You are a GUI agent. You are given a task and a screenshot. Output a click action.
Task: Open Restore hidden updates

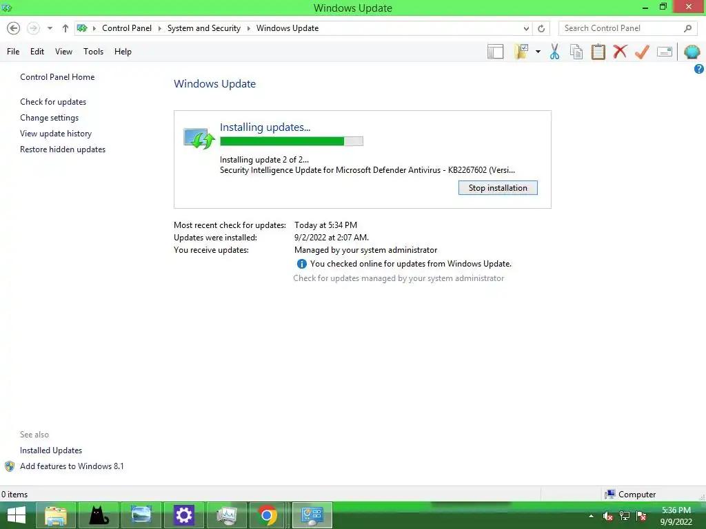click(x=63, y=149)
